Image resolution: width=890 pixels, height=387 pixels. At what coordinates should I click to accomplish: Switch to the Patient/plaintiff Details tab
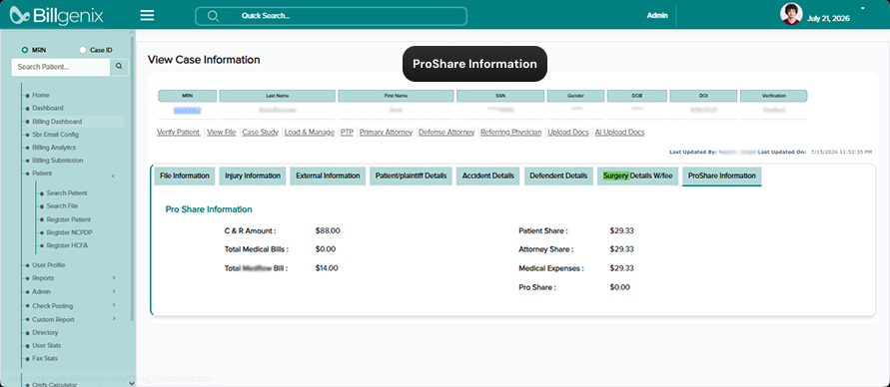[411, 176]
